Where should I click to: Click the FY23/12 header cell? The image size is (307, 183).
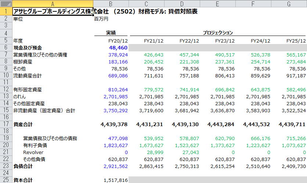click(x=225, y=41)
